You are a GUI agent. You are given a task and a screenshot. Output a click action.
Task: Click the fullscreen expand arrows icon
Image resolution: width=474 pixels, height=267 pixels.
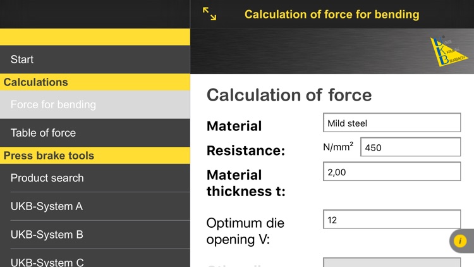click(209, 14)
